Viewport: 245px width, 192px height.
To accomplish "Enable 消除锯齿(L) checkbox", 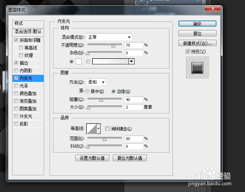I will (107, 129).
